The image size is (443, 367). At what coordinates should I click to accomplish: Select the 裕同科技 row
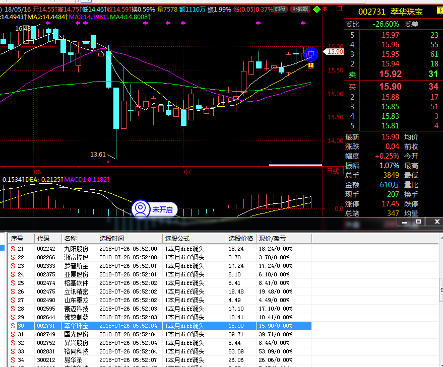tap(160, 351)
